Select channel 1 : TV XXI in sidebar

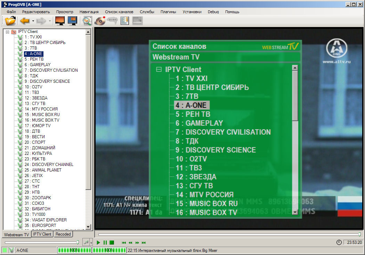click(x=33, y=37)
